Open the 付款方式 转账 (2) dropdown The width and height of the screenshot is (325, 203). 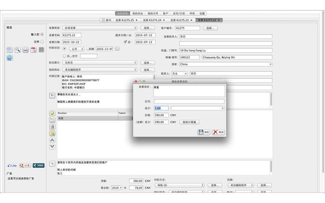click(180, 185)
